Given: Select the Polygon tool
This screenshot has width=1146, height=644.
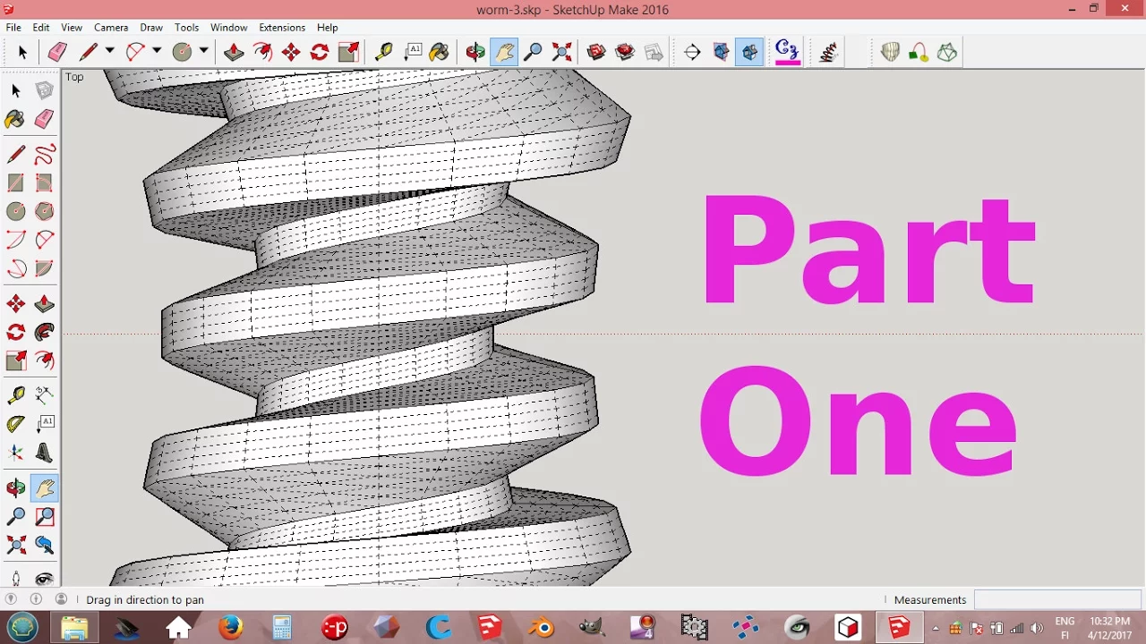Looking at the screenshot, I should tap(44, 211).
